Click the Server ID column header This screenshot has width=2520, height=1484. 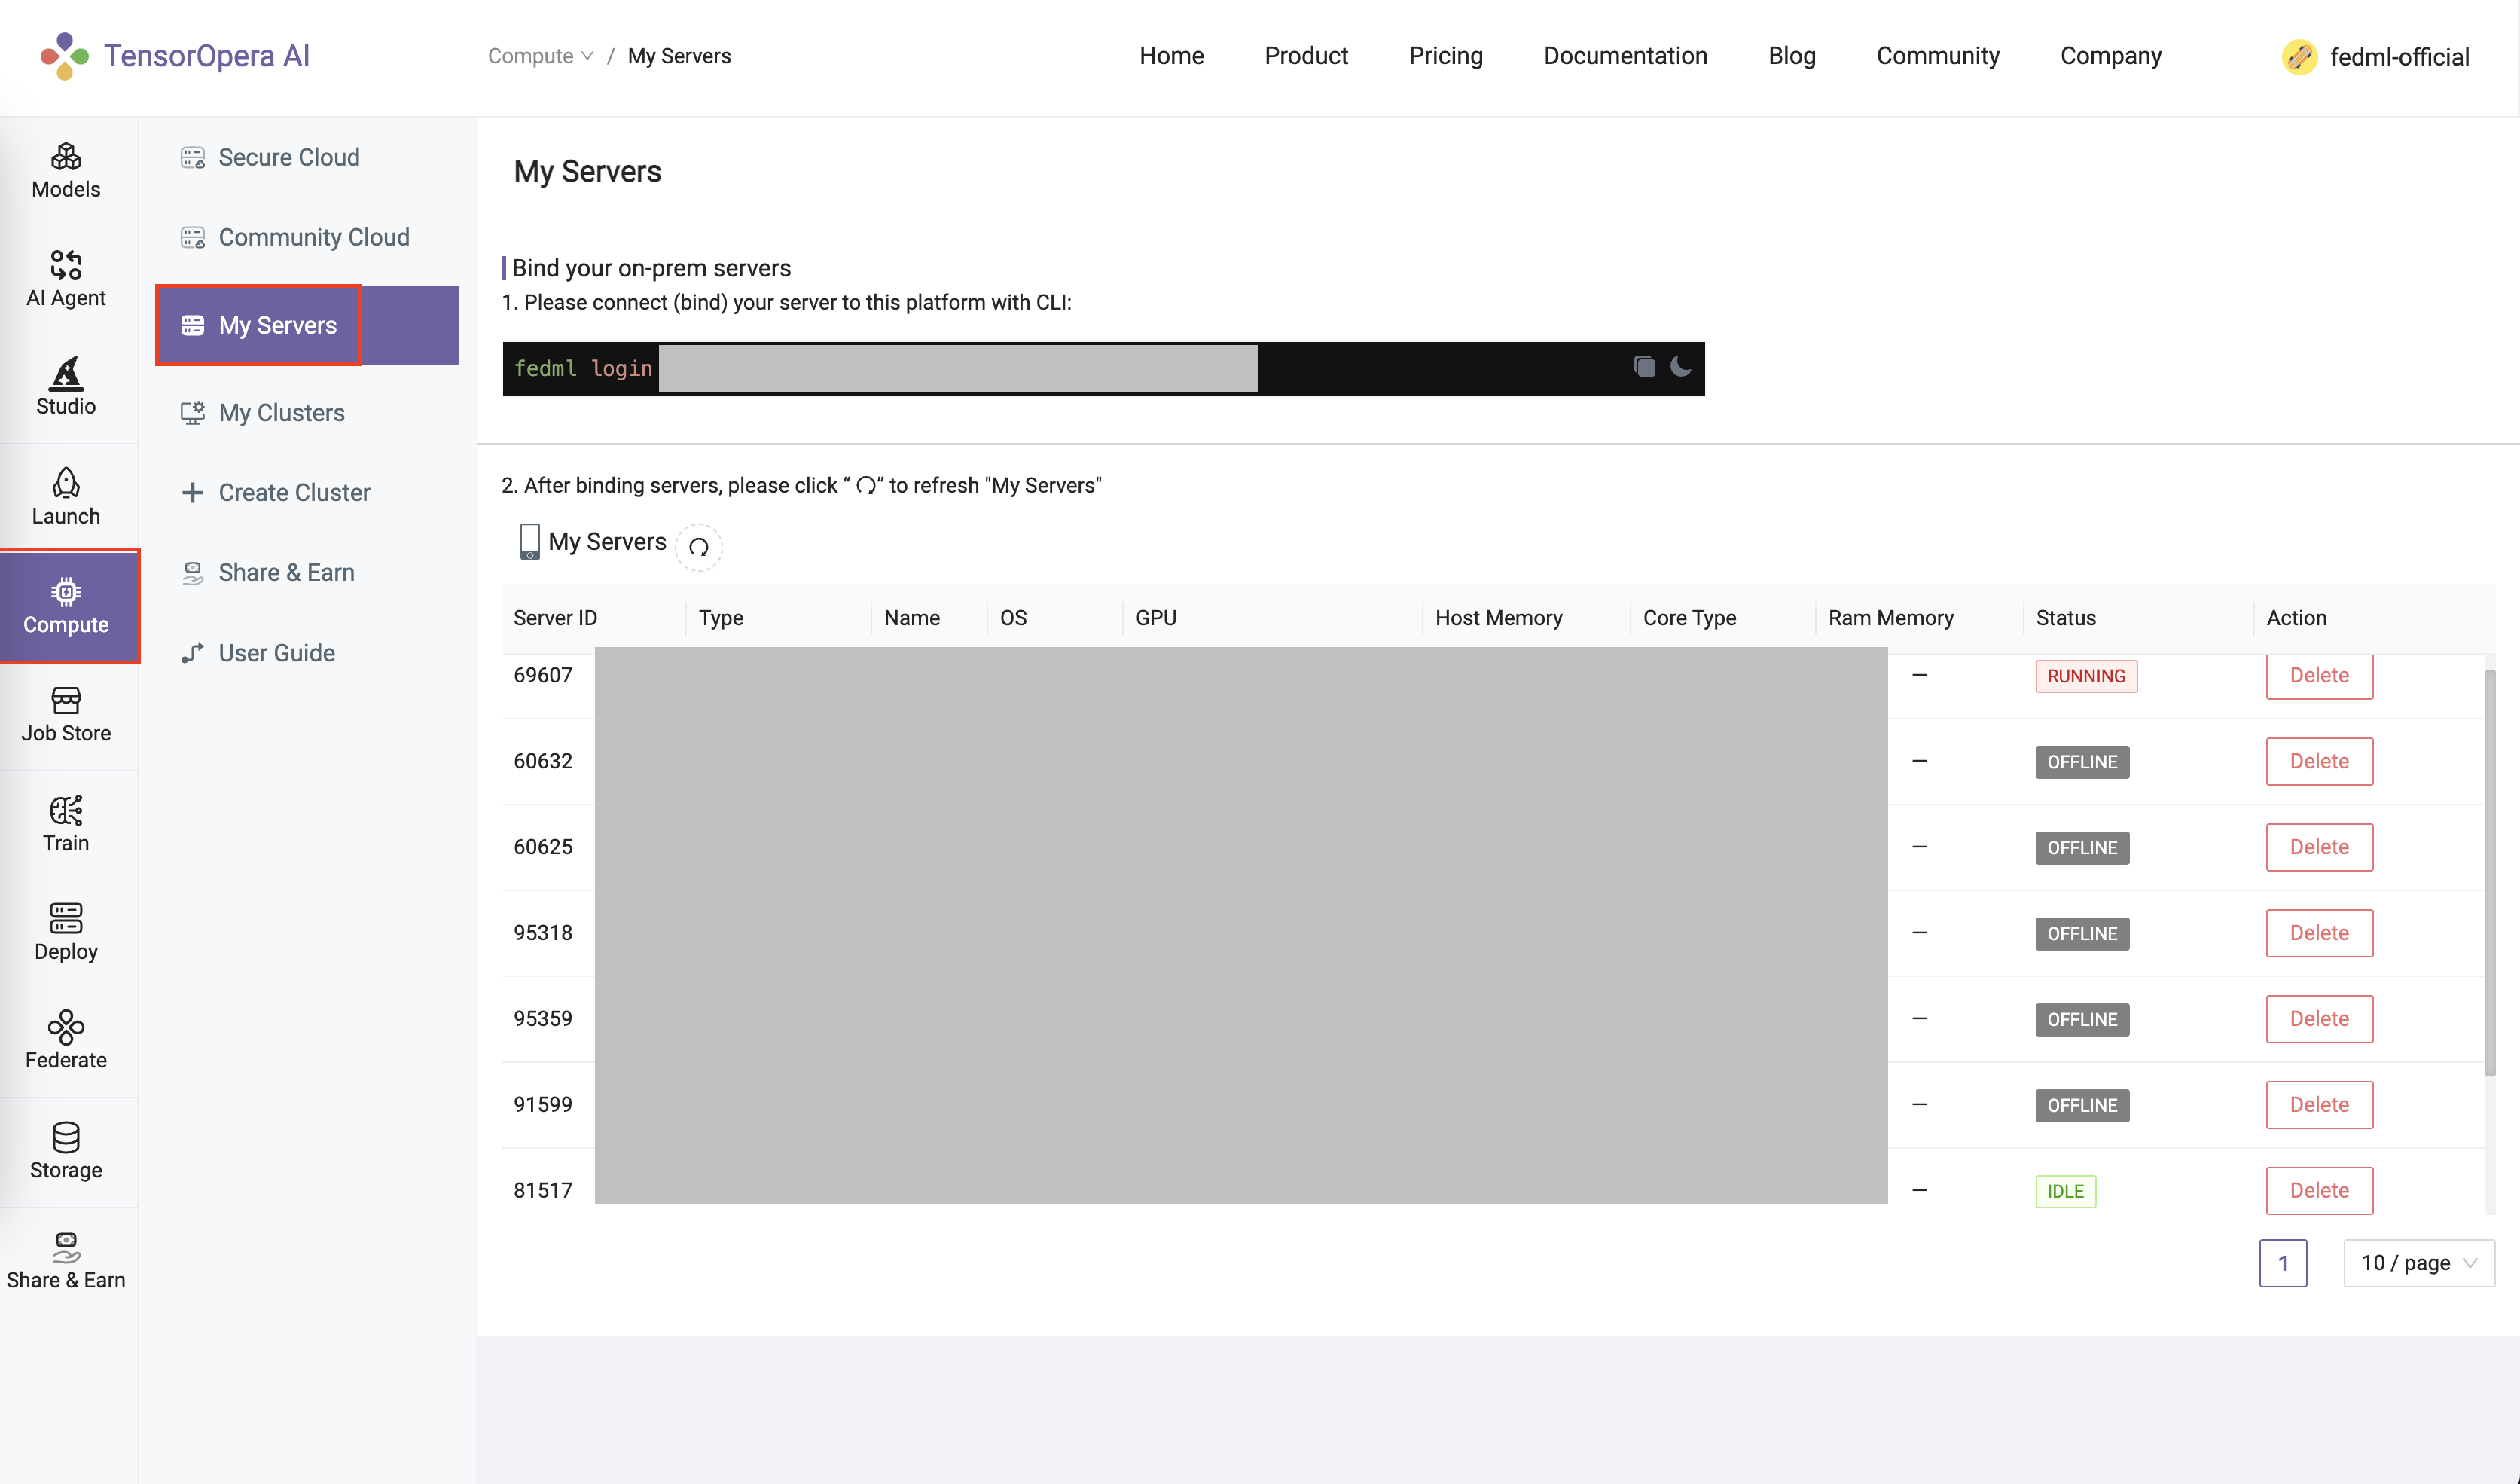(x=555, y=618)
